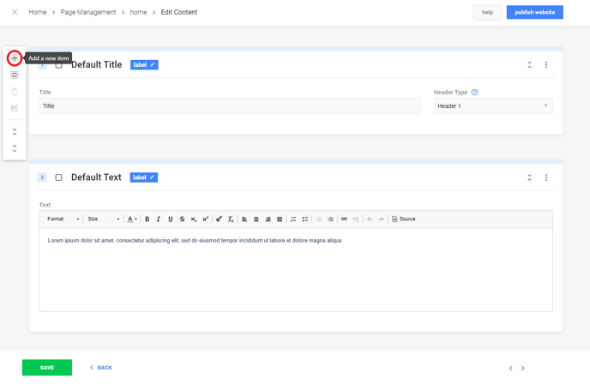Click the save-as-template icon in sidebar

pyautogui.click(x=15, y=108)
